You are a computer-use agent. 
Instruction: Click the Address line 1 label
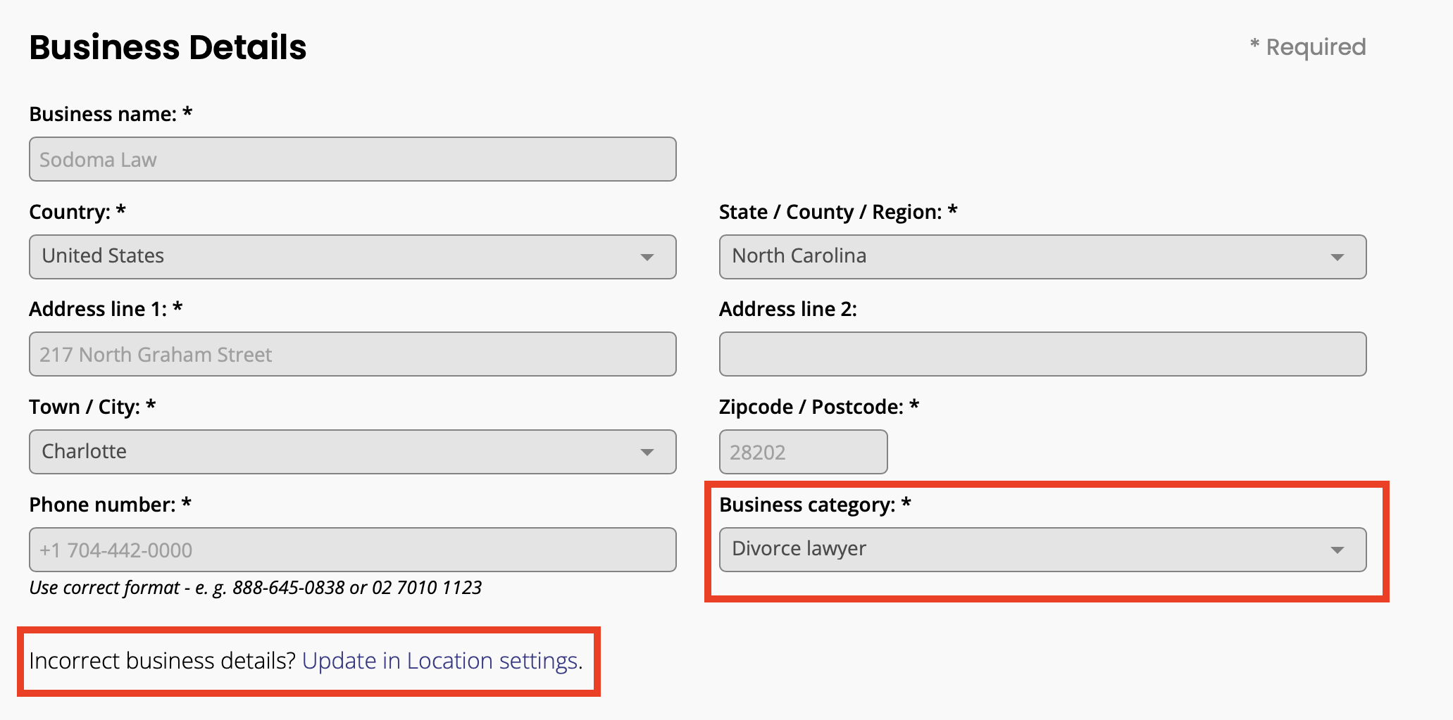(x=106, y=309)
